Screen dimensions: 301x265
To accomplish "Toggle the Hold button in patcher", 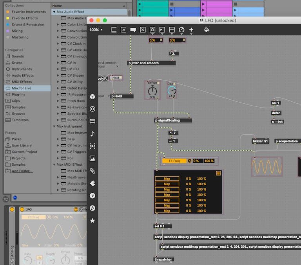I will [x=116, y=78].
